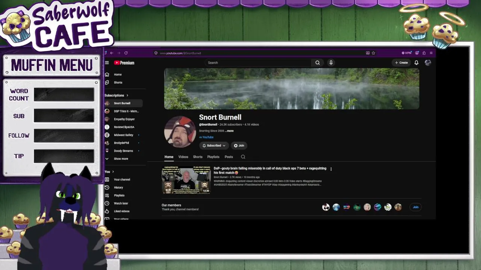This screenshot has width=481, height=270.
Task: Click the Snort Burnell channel profile picture
Action: pyautogui.click(x=180, y=132)
